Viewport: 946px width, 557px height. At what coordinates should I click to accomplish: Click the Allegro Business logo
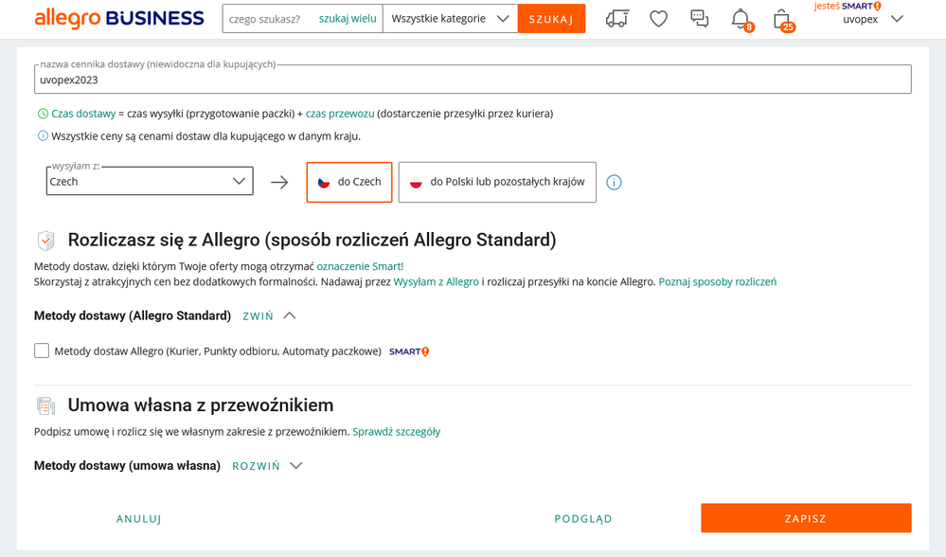(119, 18)
